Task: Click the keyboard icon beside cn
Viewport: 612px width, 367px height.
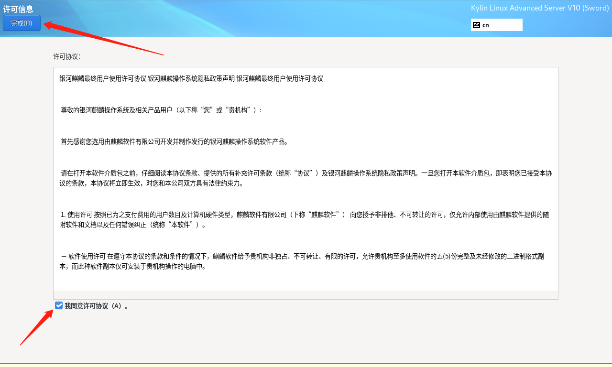Action: pos(476,25)
